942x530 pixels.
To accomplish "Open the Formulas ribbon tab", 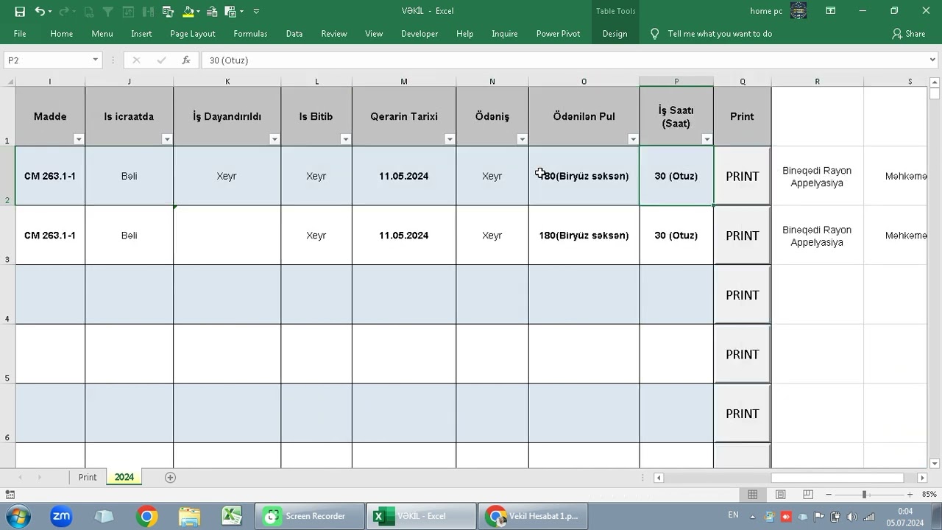I will (x=250, y=34).
